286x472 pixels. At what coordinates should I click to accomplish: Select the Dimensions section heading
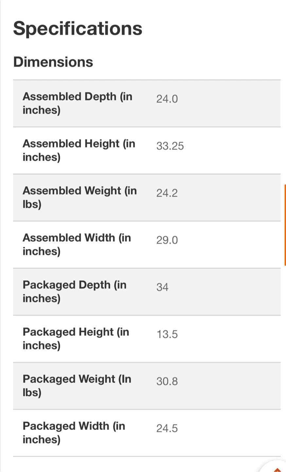(x=53, y=62)
